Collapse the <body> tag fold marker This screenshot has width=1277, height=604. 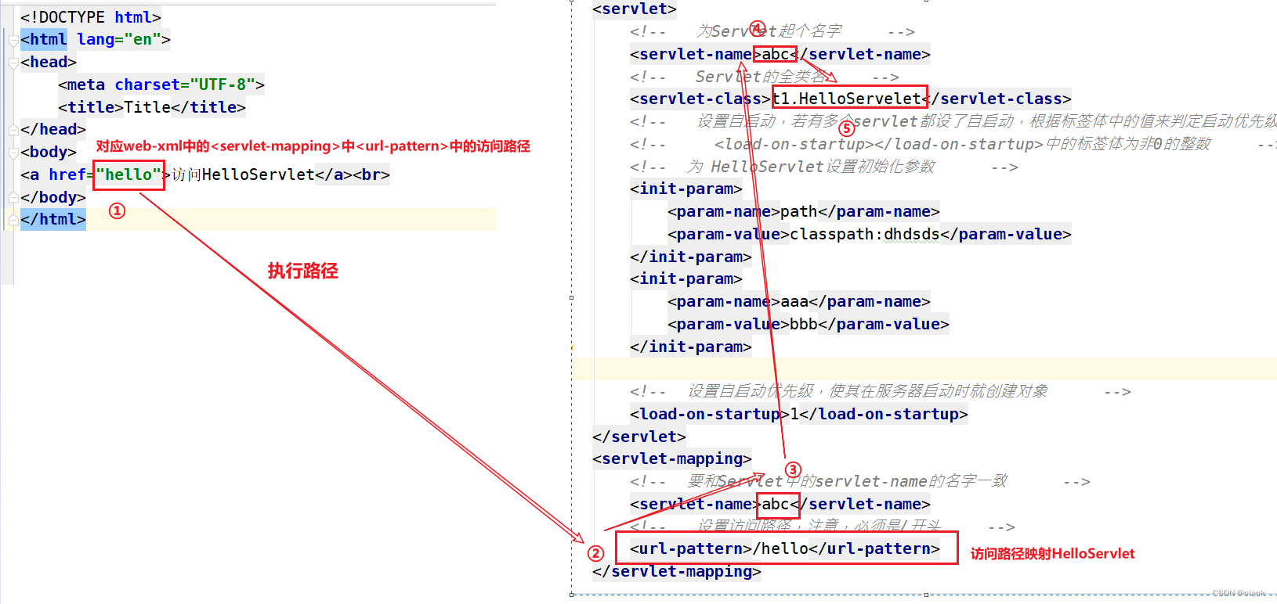(13, 153)
